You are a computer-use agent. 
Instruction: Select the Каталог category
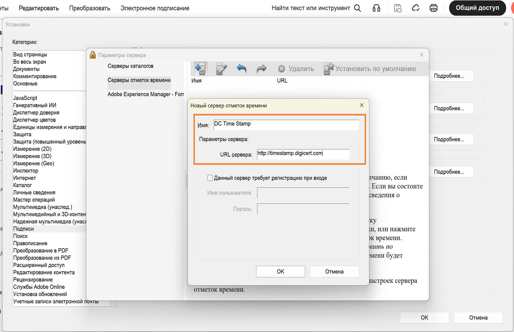click(22, 185)
